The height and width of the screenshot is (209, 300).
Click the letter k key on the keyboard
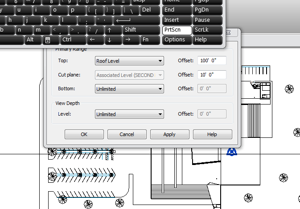click(50, 20)
